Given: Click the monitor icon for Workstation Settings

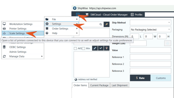Looking at the screenshot, I should coord(4,24).
